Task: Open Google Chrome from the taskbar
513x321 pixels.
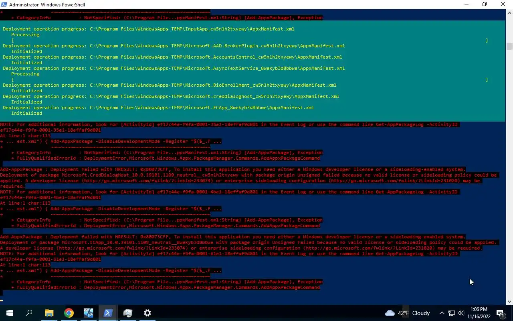Action: pos(69,313)
